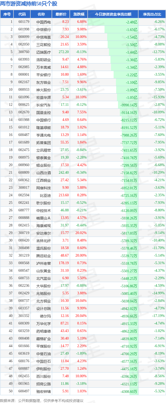Viewport: 166px width, 403px height.
Task: Click the 序号 column header
Action: (x=7, y=14)
